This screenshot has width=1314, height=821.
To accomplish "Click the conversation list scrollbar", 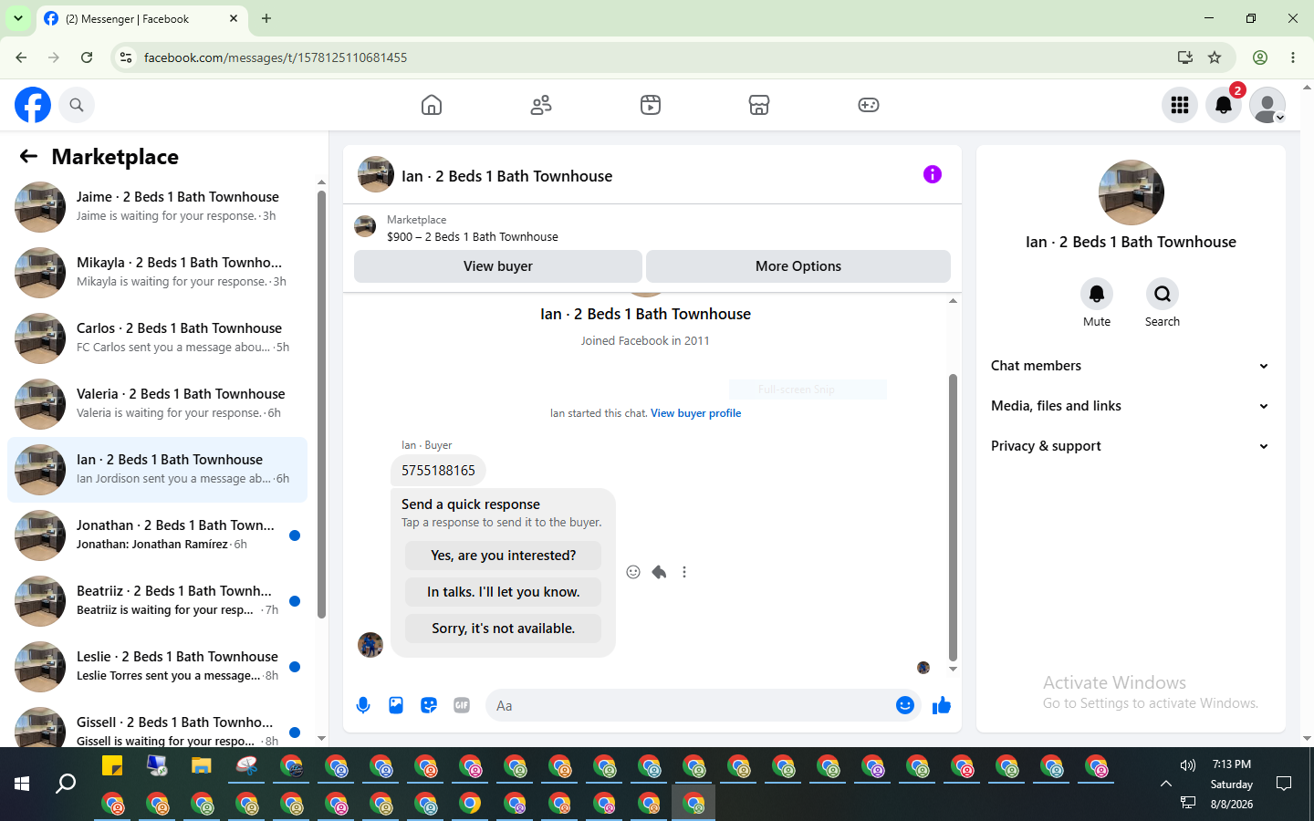I will pos(321,404).
